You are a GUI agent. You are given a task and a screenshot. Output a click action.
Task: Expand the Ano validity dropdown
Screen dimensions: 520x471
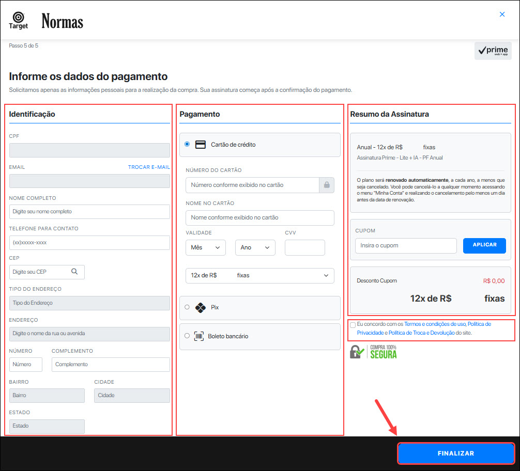point(255,248)
